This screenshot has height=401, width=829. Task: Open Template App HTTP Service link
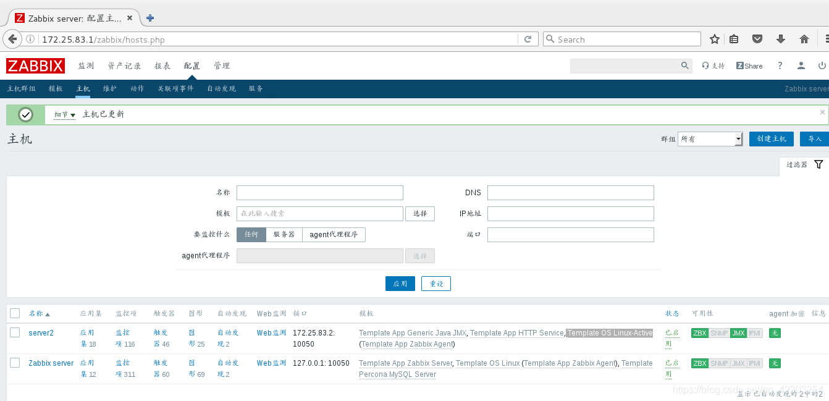(516, 333)
